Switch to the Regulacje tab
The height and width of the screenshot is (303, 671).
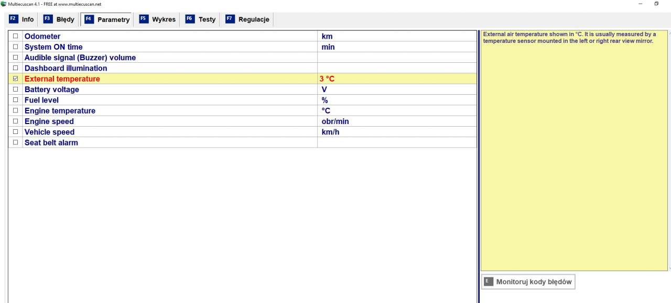[x=254, y=19]
